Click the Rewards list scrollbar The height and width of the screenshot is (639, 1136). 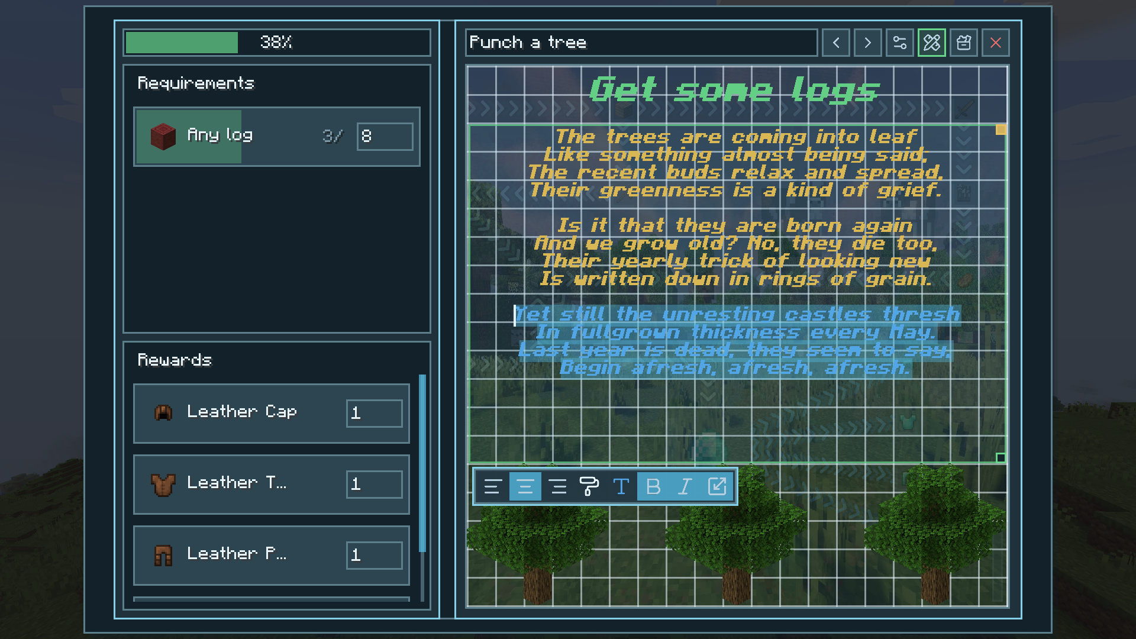click(422, 463)
